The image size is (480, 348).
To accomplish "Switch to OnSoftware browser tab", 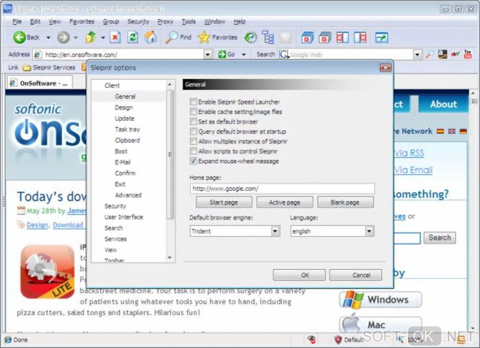I will pos(40,83).
